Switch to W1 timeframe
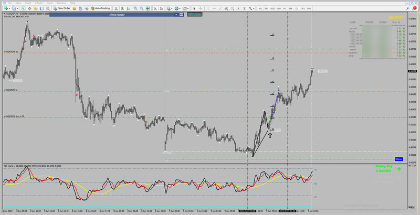Viewport: 420px width, 215px height. pos(303,8)
